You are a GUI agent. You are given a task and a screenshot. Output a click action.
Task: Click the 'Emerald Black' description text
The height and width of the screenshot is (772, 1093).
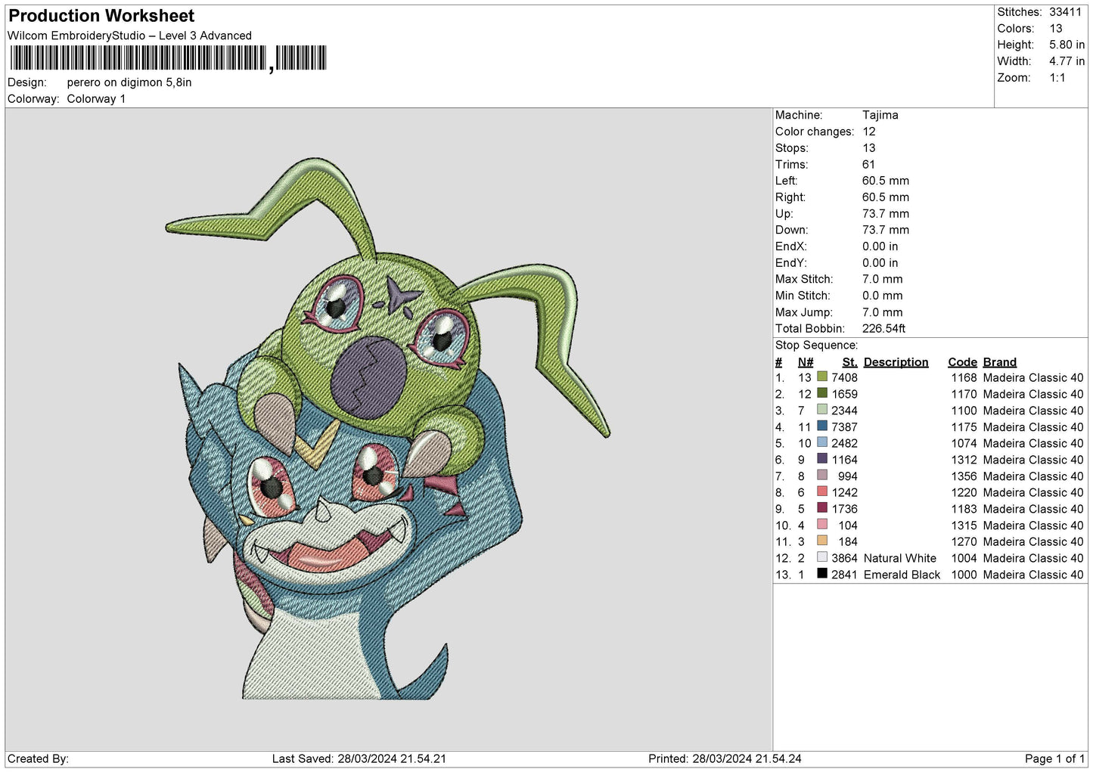902,575
